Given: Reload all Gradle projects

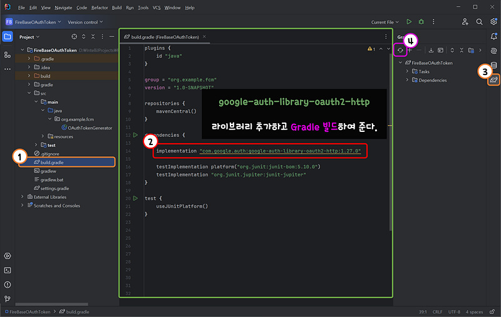Looking at the screenshot, I should (400, 50).
